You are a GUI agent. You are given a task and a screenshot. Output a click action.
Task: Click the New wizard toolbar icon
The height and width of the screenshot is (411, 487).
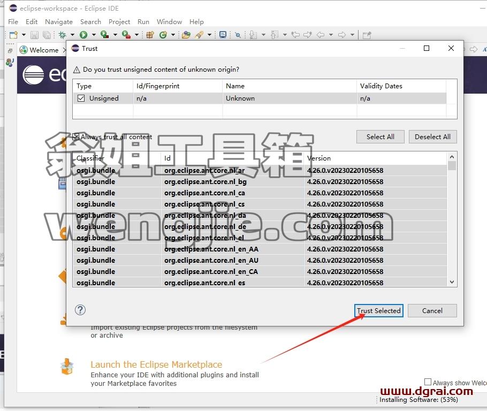click(x=13, y=35)
